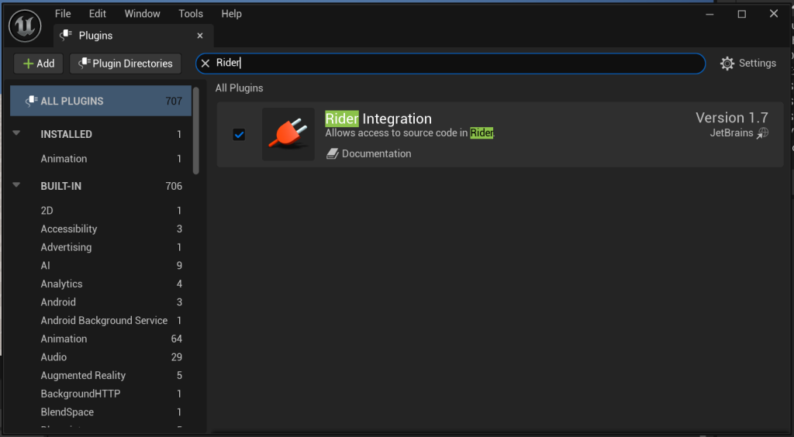
Task: Maximize the editor window
Action: [x=742, y=14]
